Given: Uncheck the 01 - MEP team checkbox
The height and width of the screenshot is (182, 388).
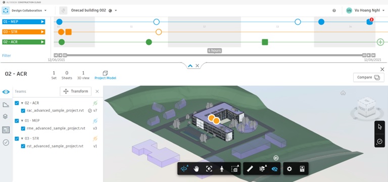Looking at the screenshot, I should [x=17, y=121].
